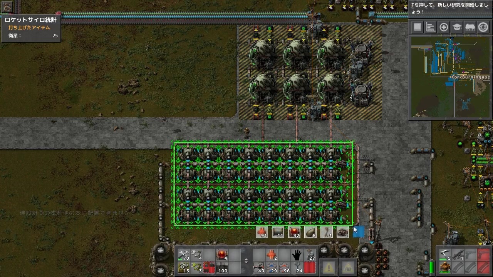Select the brick stack of 100

point(221,267)
